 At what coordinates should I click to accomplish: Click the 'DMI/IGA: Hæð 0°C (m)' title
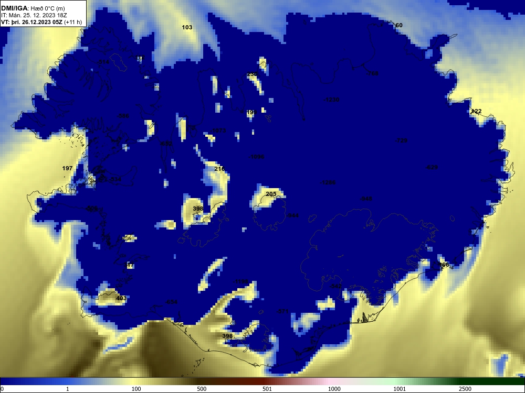coord(33,8)
